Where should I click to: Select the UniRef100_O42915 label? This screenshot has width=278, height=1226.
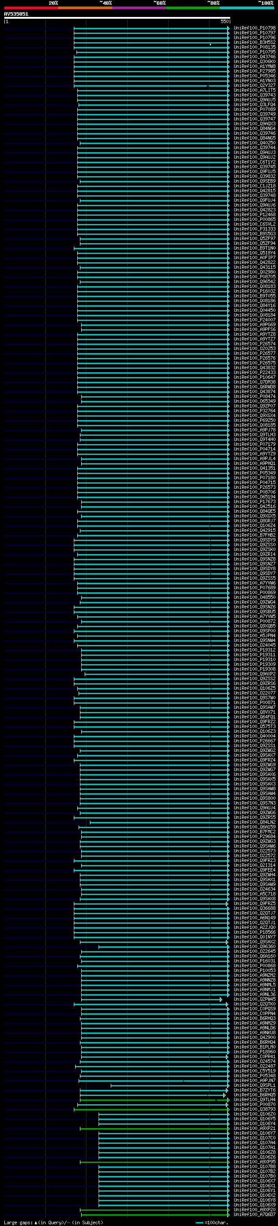pos(254,530)
